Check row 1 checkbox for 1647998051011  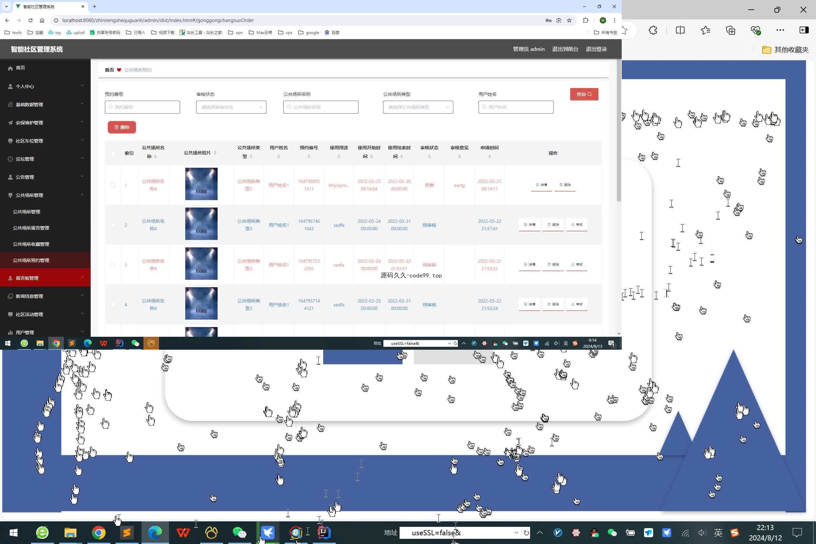point(113,185)
